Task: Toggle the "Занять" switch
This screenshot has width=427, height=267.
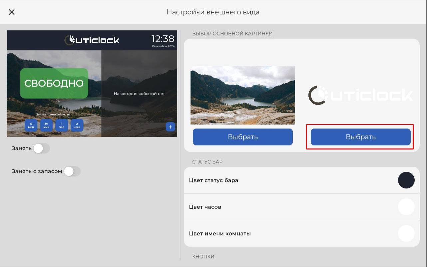Action: click(x=41, y=148)
